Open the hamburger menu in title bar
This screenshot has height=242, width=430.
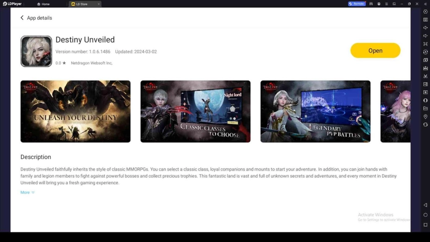coord(386,4)
